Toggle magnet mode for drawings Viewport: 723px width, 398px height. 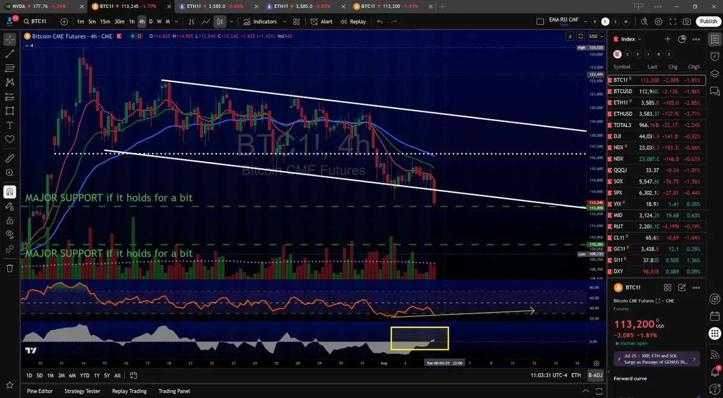click(x=10, y=191)
